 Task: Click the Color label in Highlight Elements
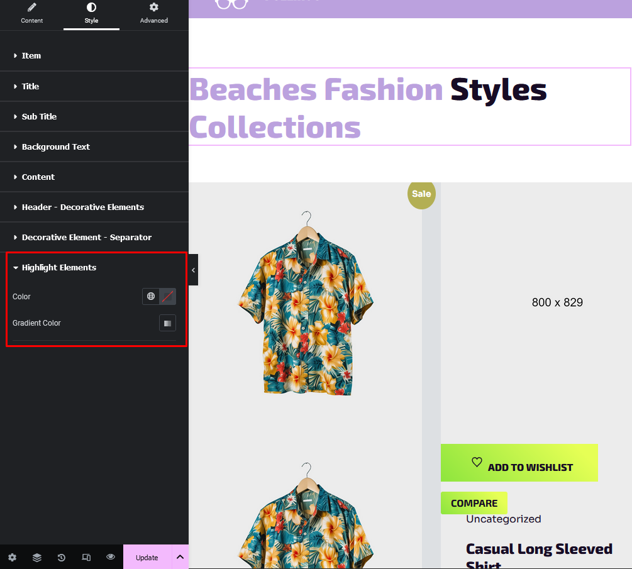[21, 297]
